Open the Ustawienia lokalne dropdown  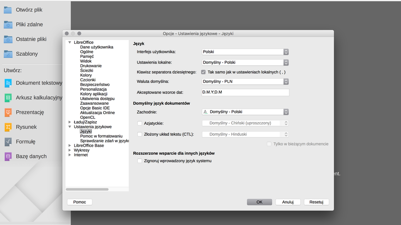(245, 62)
